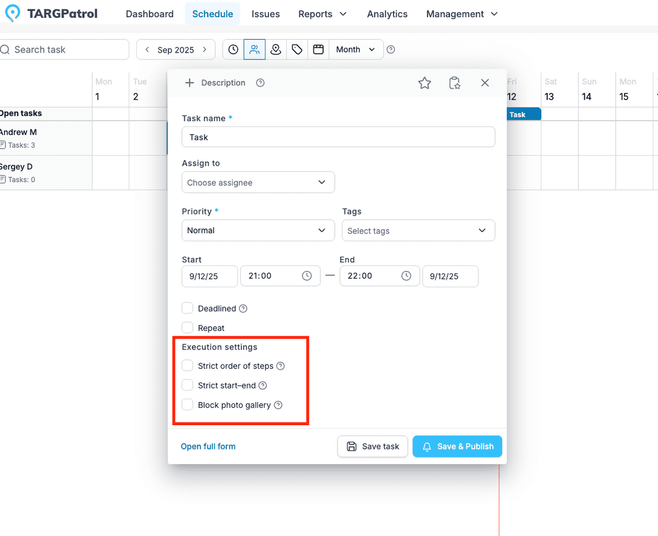Image resolution: width=658 pixels, height=536 pixels.
Task: Show Deadlined help tooltip icon
Action: 243,308
